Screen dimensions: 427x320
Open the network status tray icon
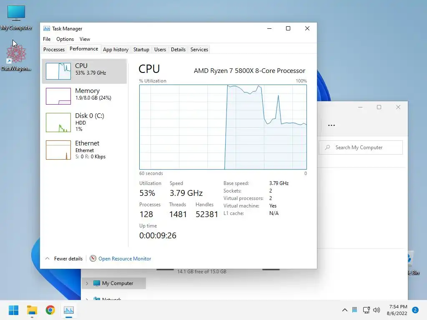click(x=366, y=310)
